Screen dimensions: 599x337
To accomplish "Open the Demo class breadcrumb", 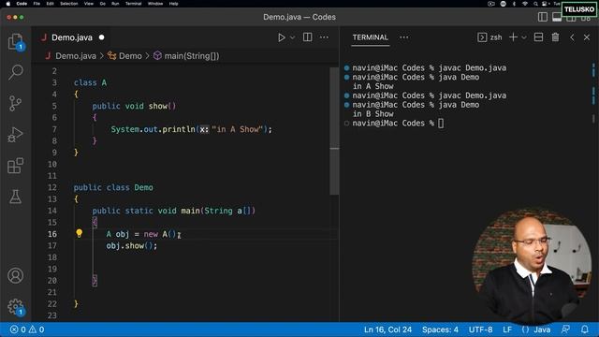I will pos(124,56).
